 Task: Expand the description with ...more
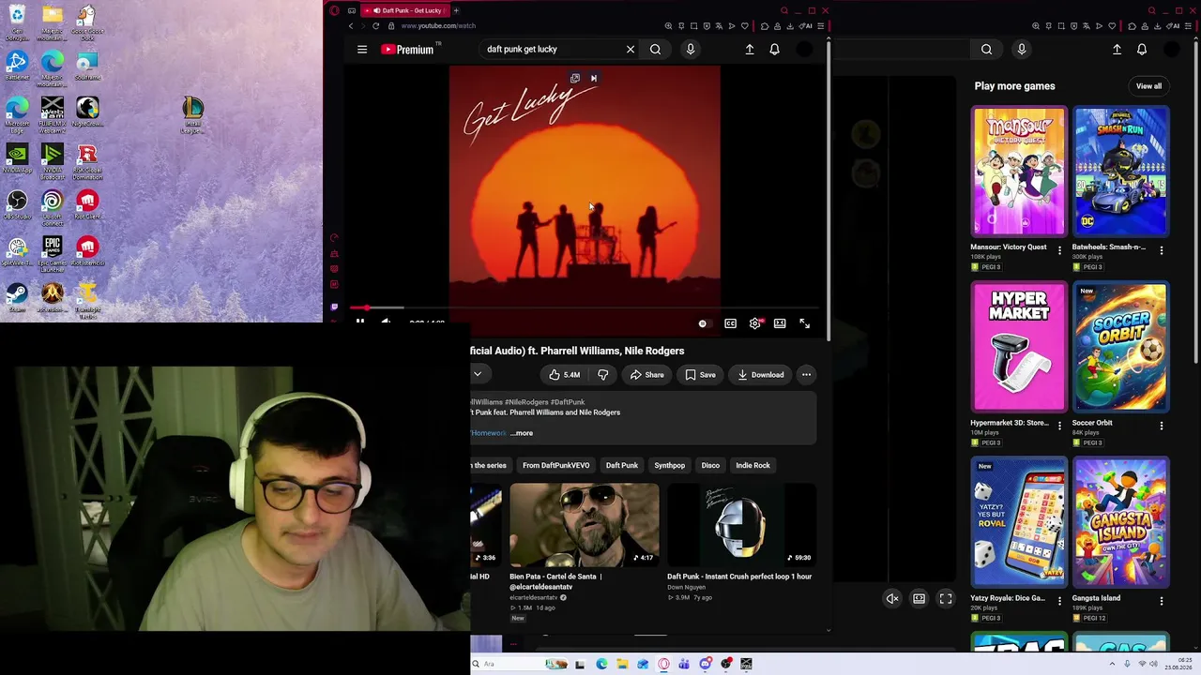[x=522, y=433]
